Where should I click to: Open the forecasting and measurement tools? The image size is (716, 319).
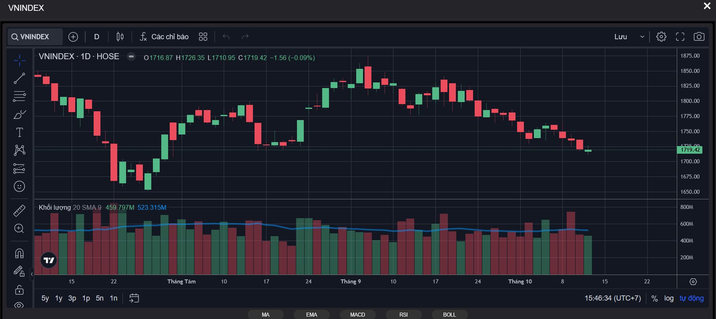pos(19,169)
